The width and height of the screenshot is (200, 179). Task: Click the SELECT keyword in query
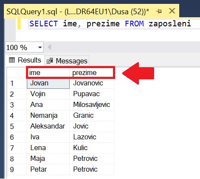pos(44,24)
